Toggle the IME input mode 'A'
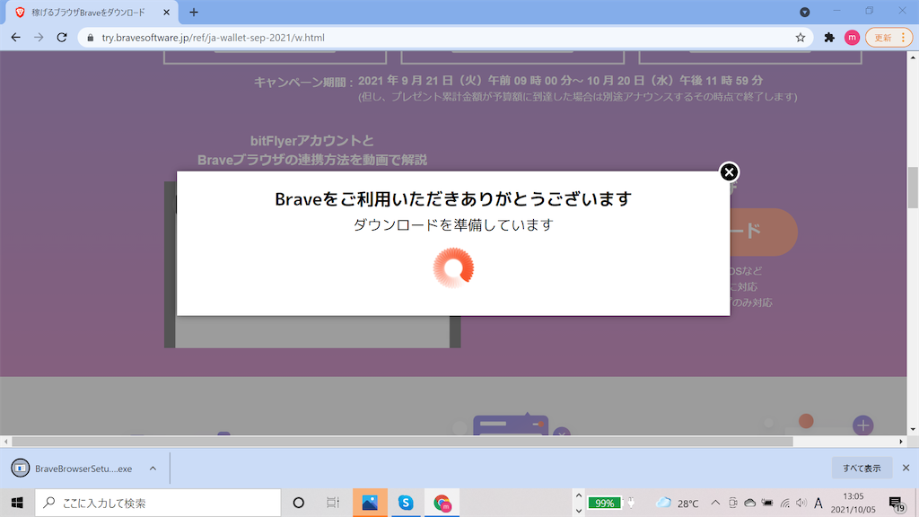919x517 pixels. coord(818,503)
